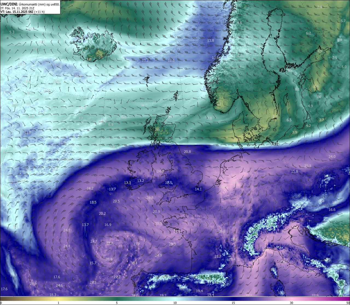
Task: Click the value 4.9 over the Baltic states
Action: pos(310,106)
